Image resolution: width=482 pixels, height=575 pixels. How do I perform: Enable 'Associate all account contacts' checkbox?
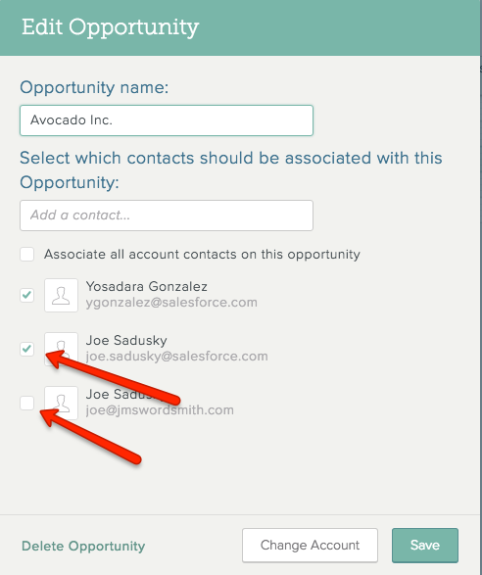point(27,254)
